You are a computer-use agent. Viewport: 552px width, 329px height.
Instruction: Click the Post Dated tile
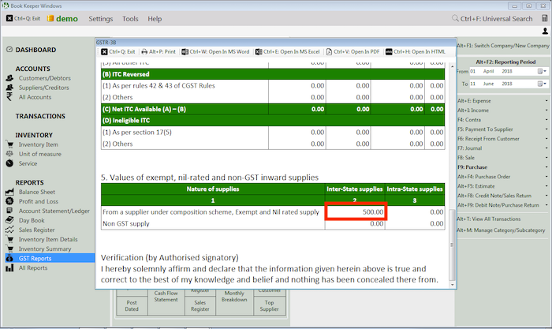(132, 306)
